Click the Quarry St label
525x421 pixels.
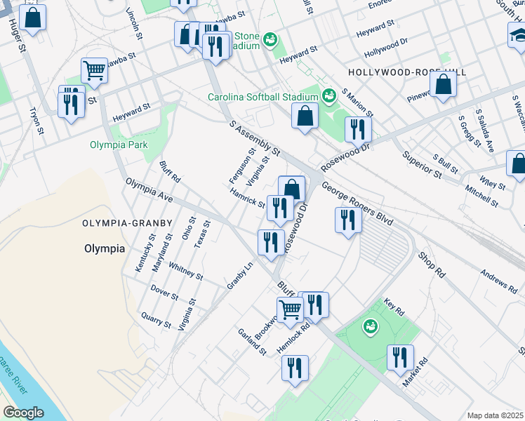pos(156,320)
